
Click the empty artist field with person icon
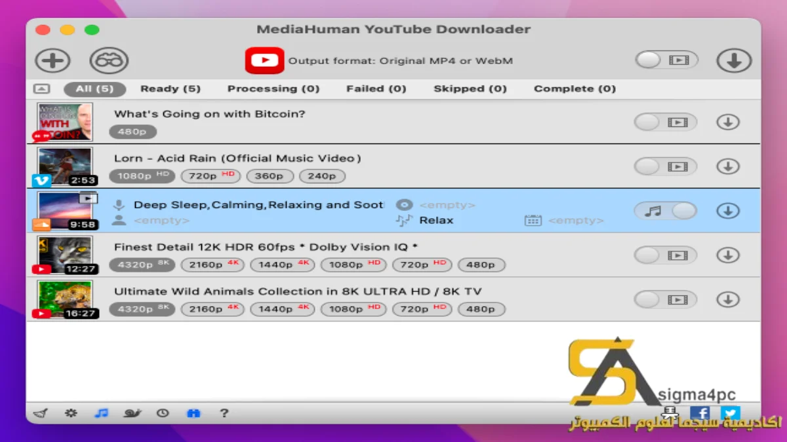point(161,221)
